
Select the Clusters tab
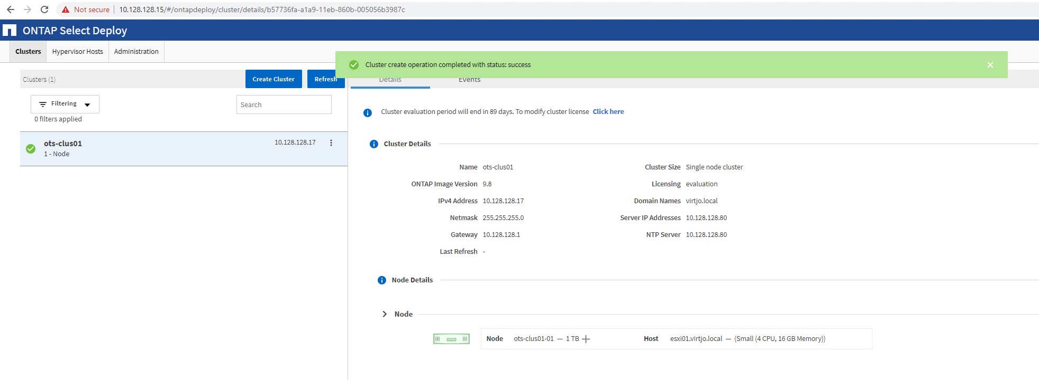[28, 52]
